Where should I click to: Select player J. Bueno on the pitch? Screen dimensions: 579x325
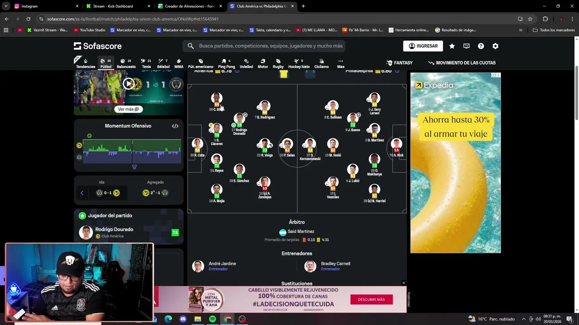(353, 122)
